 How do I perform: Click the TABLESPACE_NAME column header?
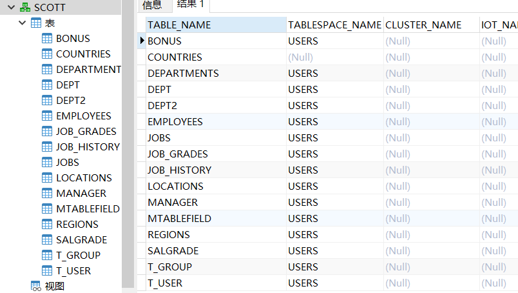334,25
